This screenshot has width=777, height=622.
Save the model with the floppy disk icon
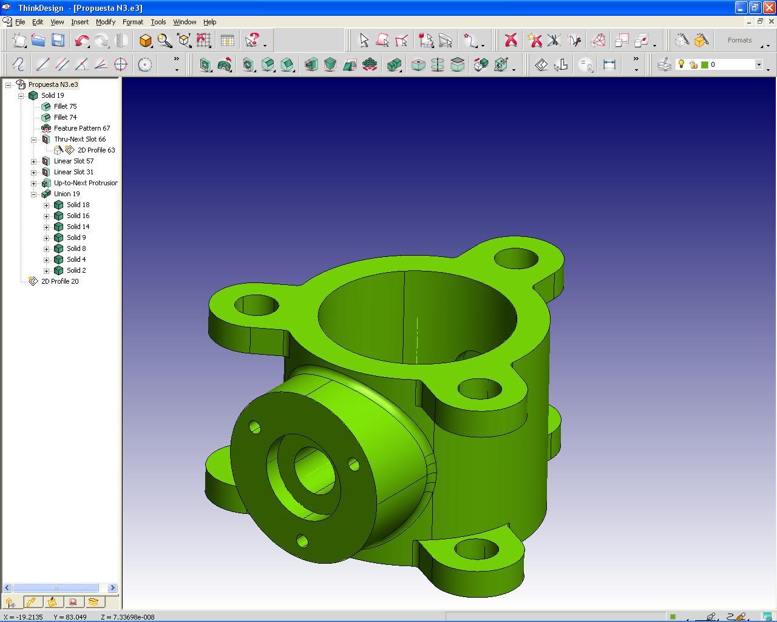[x=58, y=41]
